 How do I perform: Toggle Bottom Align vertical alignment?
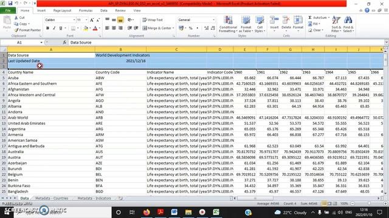(120, 20)
